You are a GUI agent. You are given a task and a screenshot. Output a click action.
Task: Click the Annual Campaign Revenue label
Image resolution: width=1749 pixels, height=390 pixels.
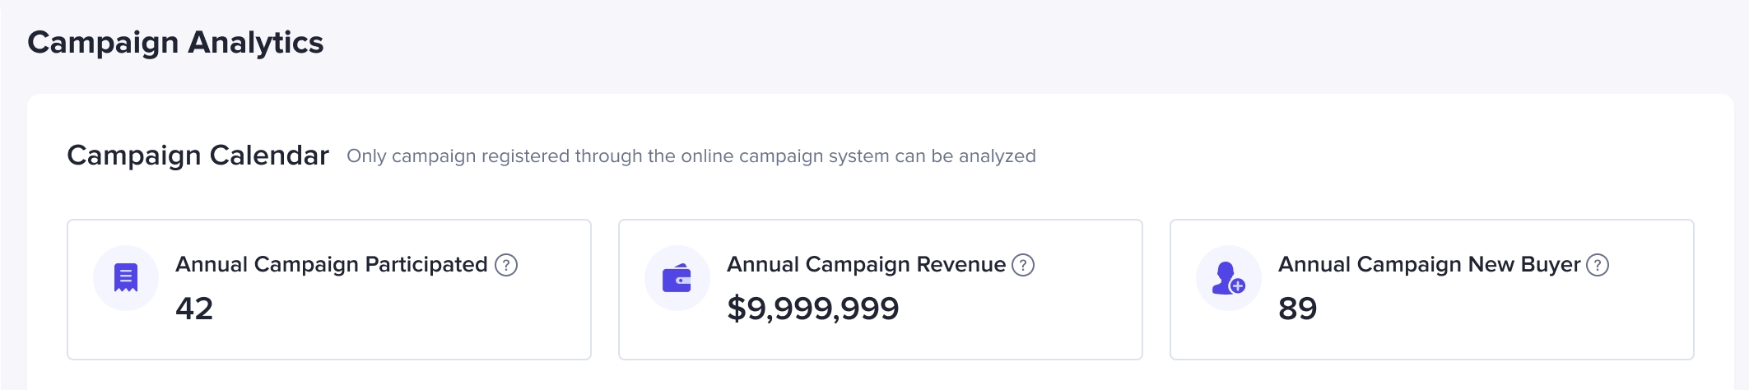click(866, 264)
